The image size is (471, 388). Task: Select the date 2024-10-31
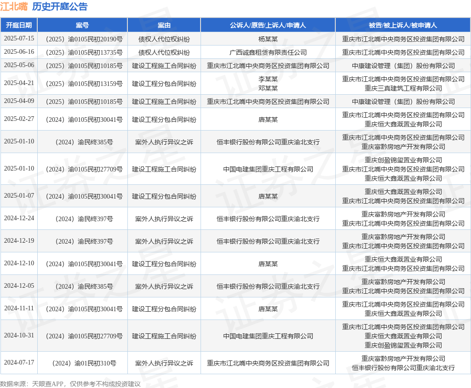coord(19,335)
